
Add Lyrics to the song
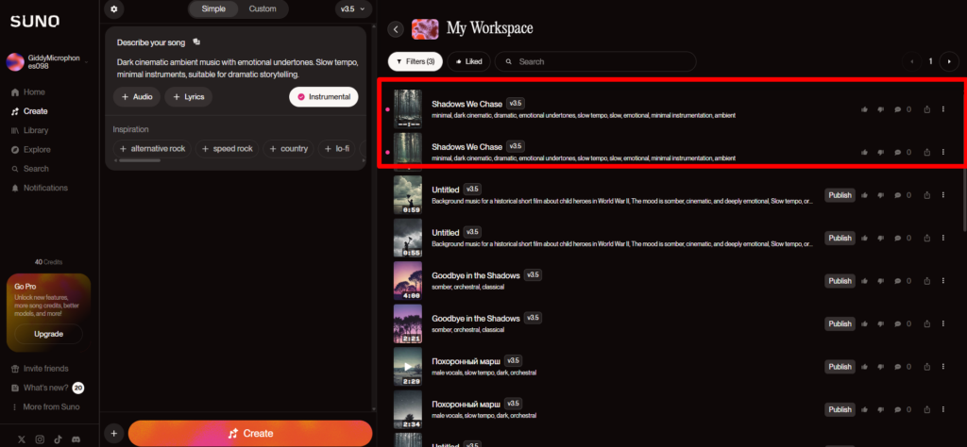(x=189, y=97)
